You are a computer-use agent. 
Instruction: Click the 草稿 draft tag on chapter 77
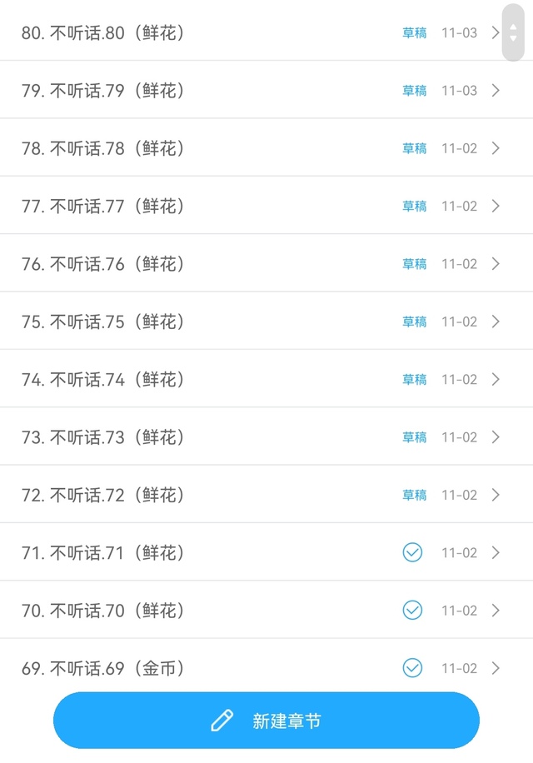pos(415,207)
